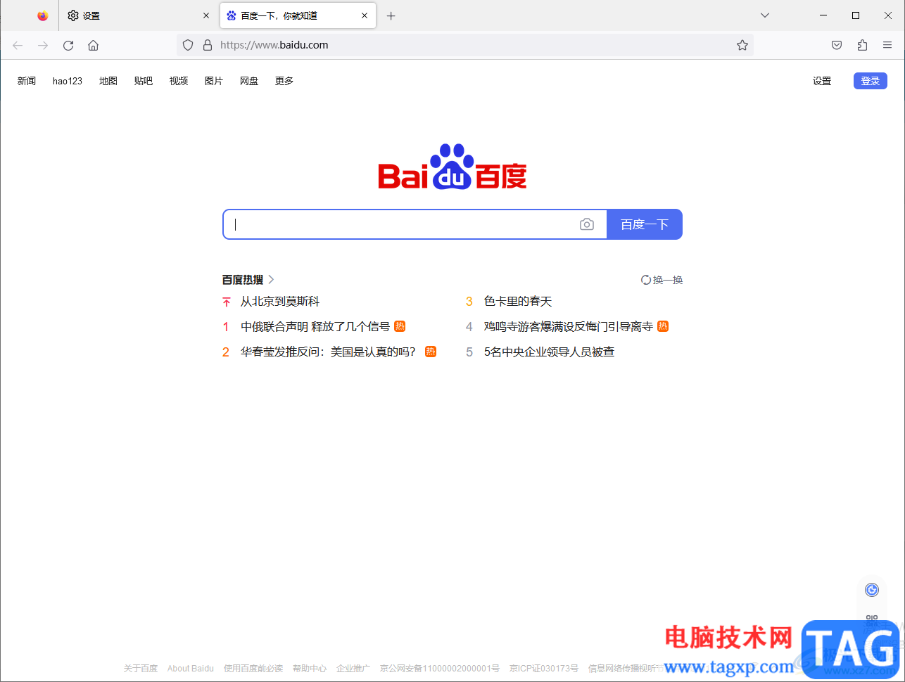Open 贴吧 in the top navigation
This screenshot has height=682, width=905.
point(144,81)
